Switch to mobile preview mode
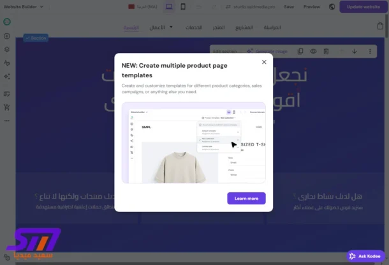 pos(183,7)
